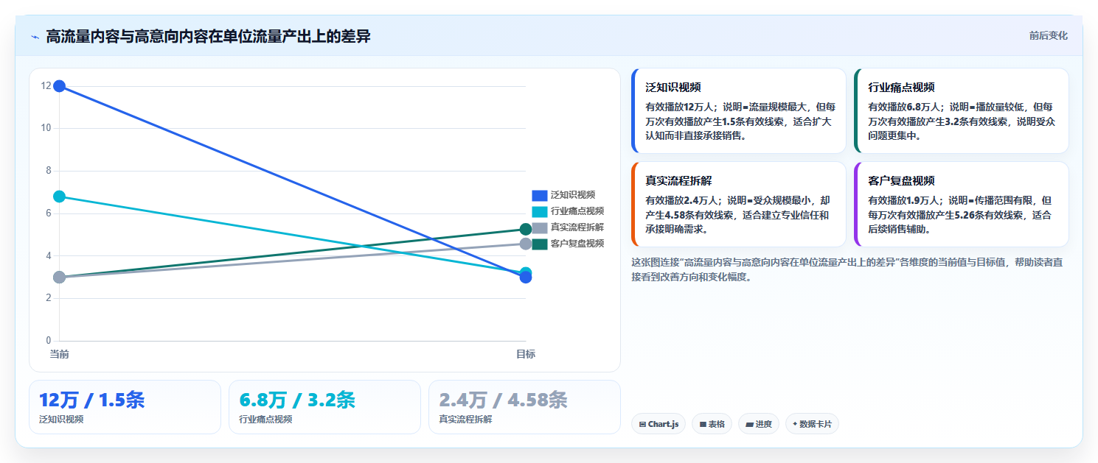1098x463 pixels.
Task: Click the 6.8万 / 3.2条 stat card
Action: pos(324,407)
